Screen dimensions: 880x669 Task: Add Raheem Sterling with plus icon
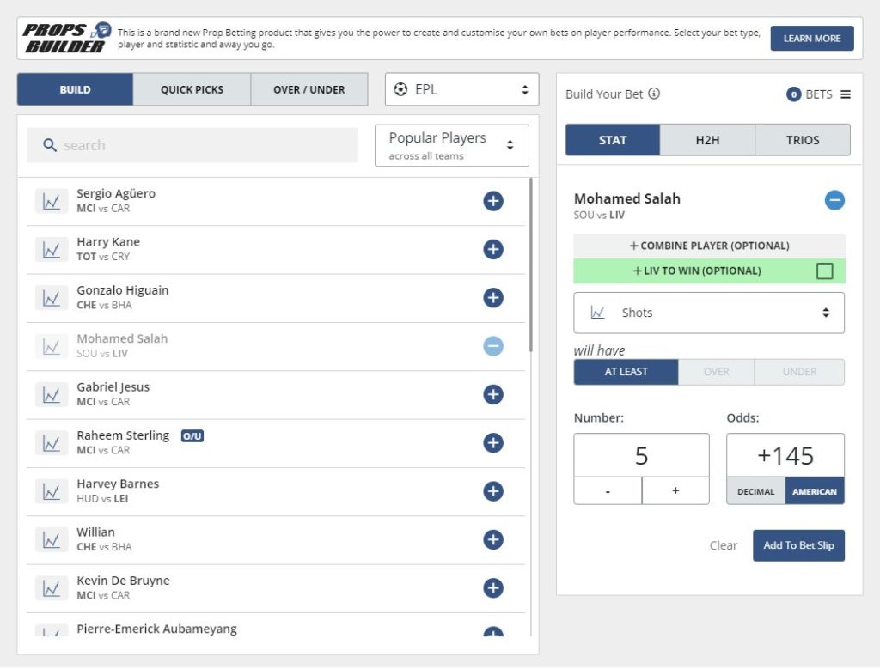[492, 442]
